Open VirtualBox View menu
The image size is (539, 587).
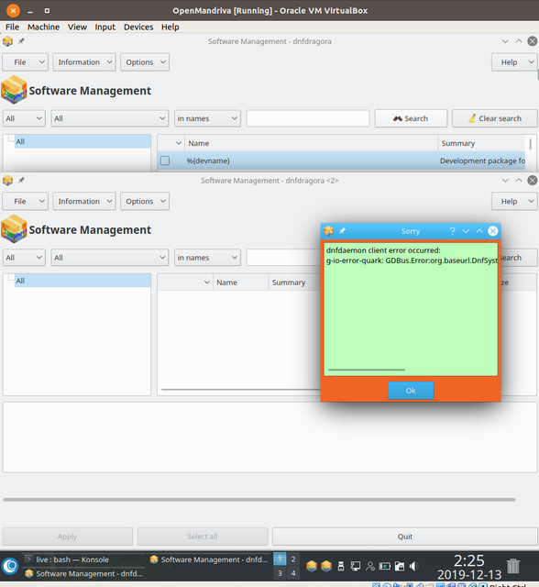tap(77, 27)
